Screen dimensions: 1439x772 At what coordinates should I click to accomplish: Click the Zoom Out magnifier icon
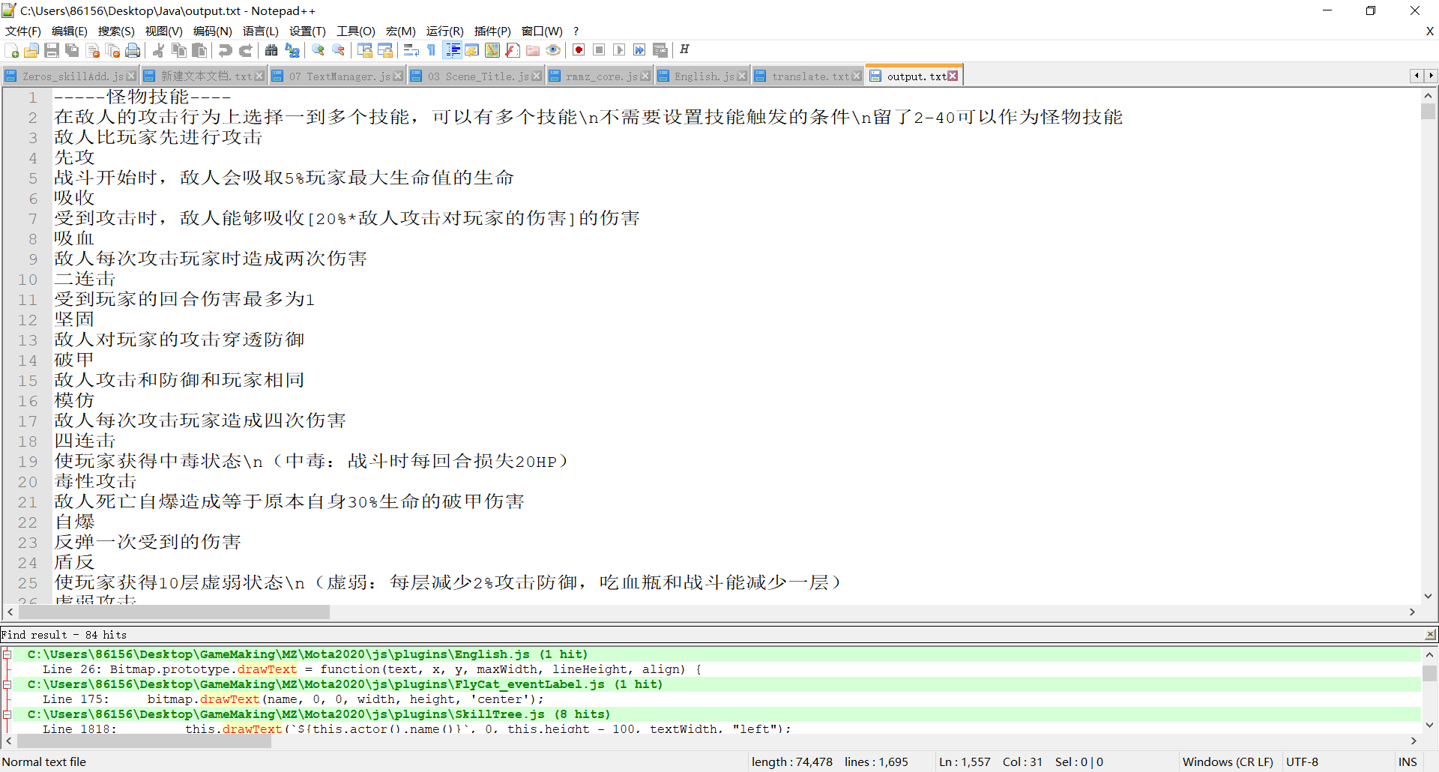tap(339, 50)
